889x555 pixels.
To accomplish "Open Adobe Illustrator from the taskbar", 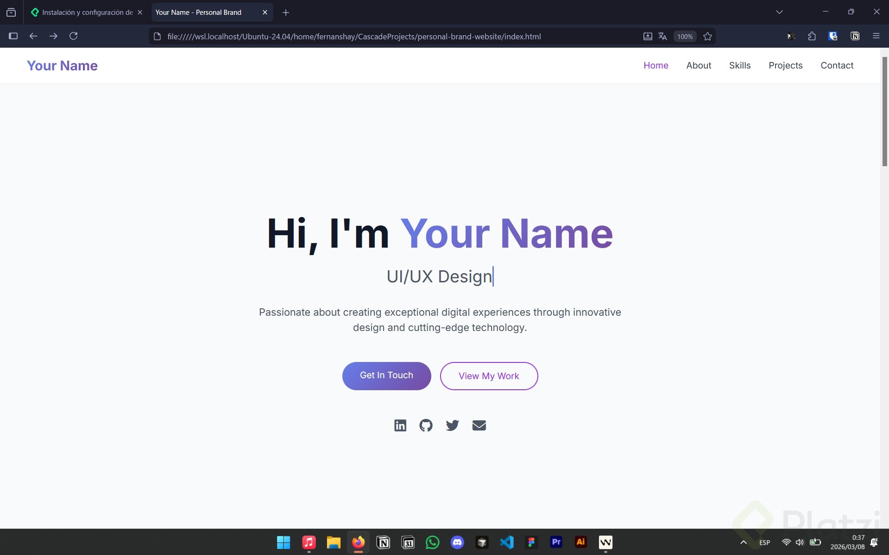I will point(580,542).
